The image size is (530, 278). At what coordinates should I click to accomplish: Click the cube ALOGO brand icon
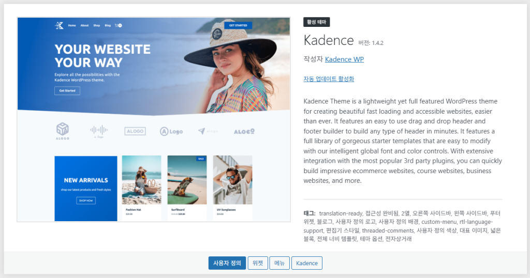coord(63,129)
